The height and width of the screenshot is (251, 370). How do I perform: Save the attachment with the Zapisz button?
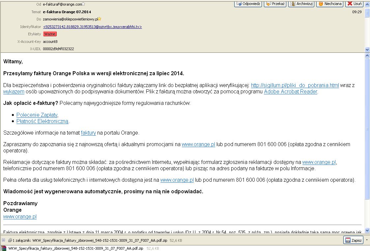(353, 240)
